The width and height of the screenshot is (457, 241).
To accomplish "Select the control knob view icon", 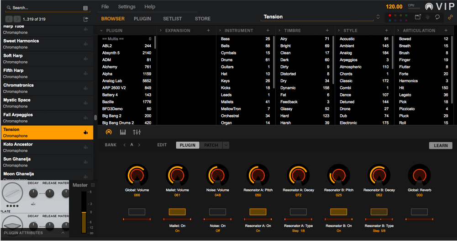I will point(109,132).
